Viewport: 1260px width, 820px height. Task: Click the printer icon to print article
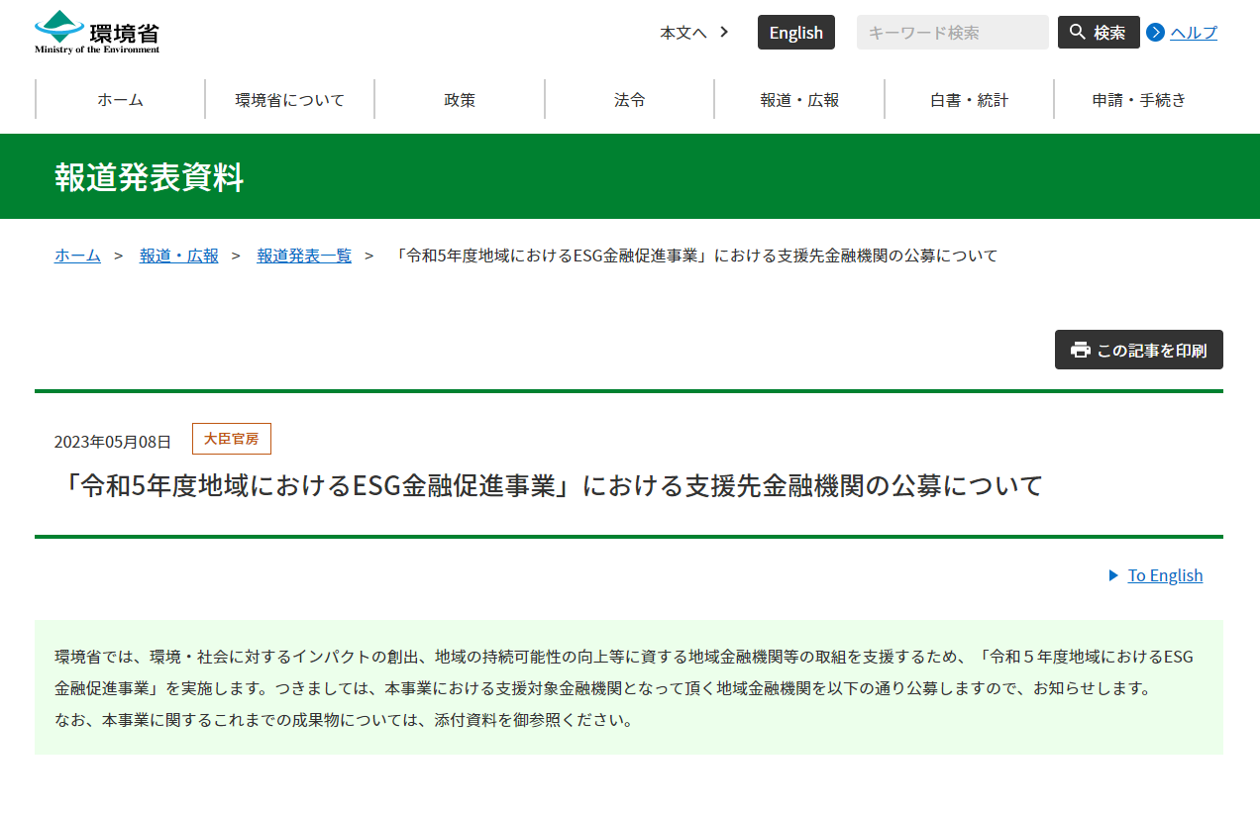1081,350
